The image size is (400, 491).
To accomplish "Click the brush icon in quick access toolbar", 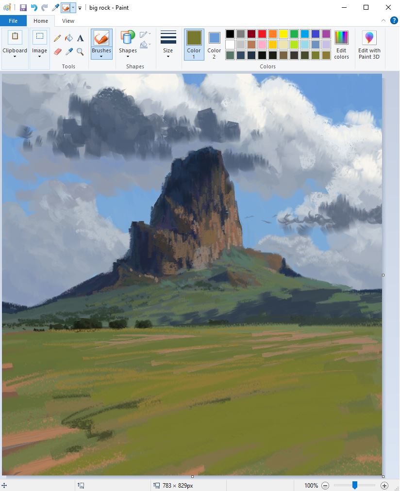I will coord(66,8).
